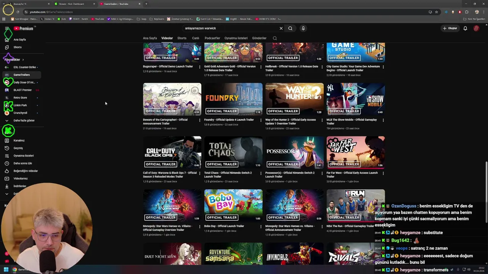Screen dimensions: 488x274
Task: Click the YouTube search input field
Action: click(x=231, y=28)
